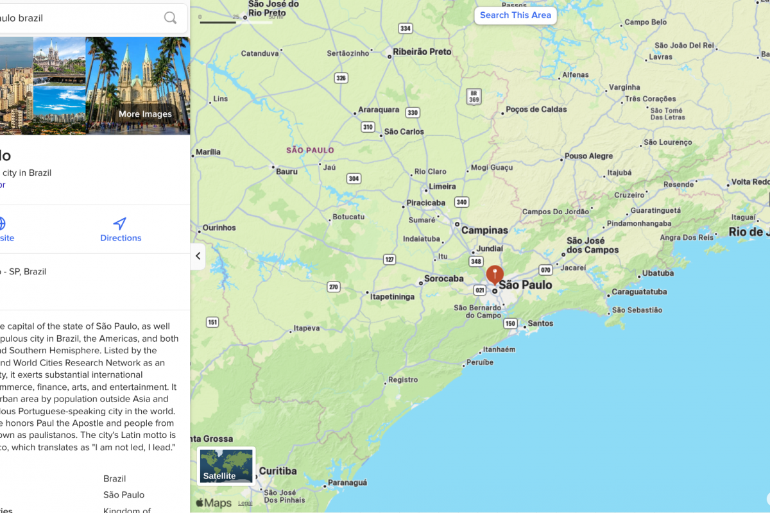Collapse the sidebar with the chevron arrow
This screenshot has height=513, width=770.
(x=198, y=256)
